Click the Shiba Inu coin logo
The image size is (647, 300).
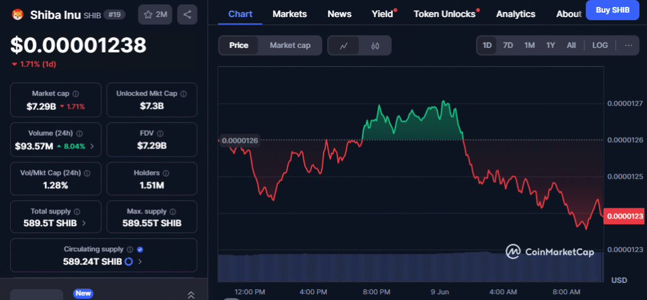coord(18,15)
